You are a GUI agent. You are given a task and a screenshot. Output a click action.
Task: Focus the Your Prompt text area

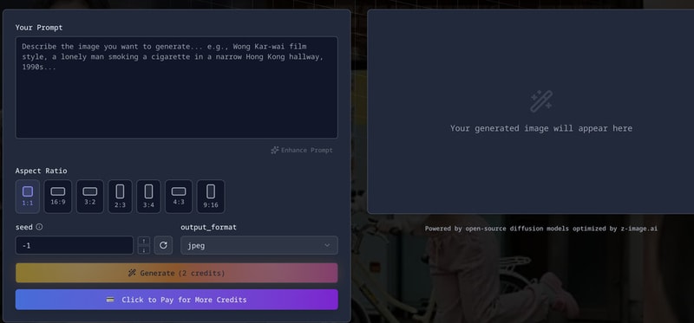click(x=177, y=87)
